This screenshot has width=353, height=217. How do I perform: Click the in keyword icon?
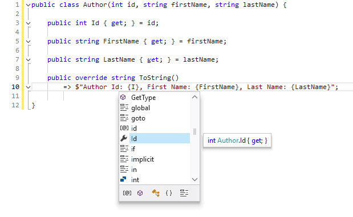(124, 169)
